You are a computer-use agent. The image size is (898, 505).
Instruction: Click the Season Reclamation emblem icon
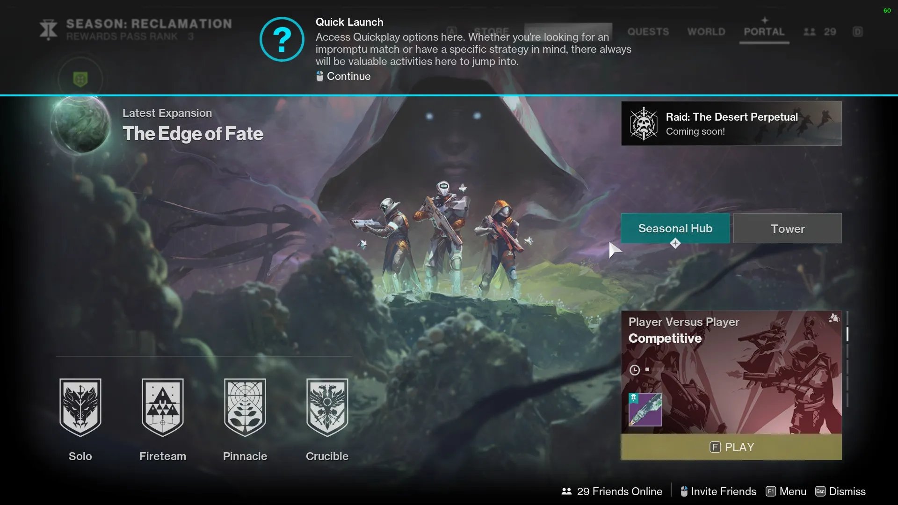click(x=49, y=29)
